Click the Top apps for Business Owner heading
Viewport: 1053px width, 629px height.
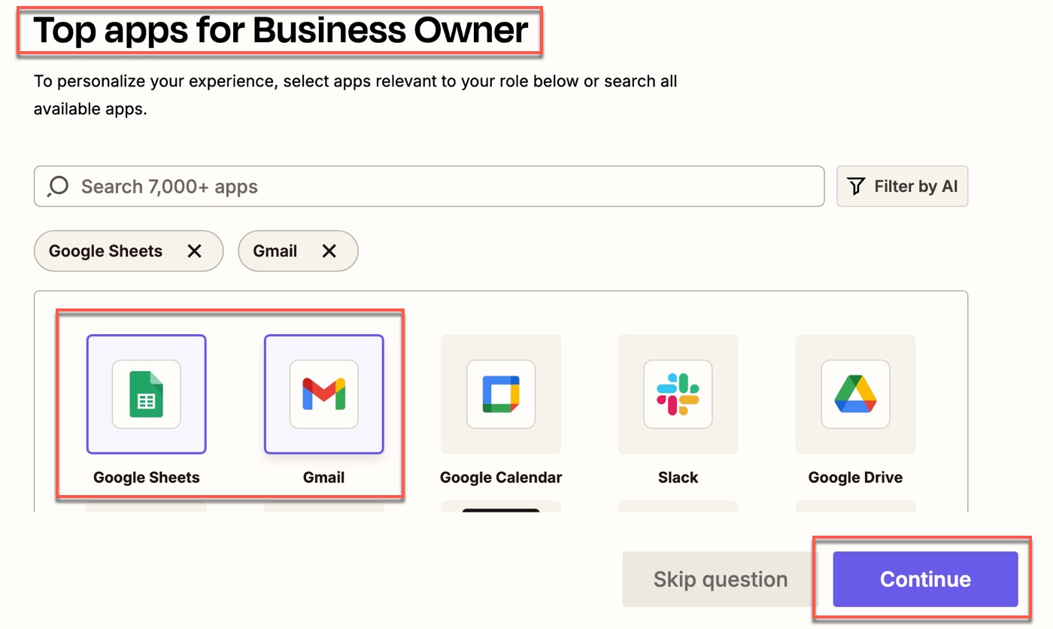(x=281, y=31)
